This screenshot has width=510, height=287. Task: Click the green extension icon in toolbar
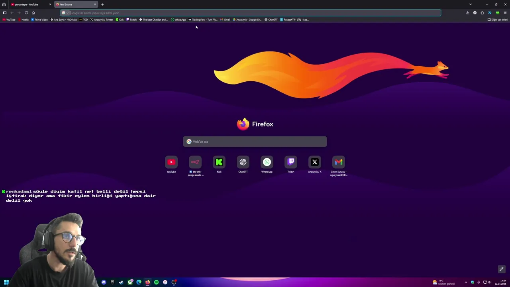[x=497, y=13]
